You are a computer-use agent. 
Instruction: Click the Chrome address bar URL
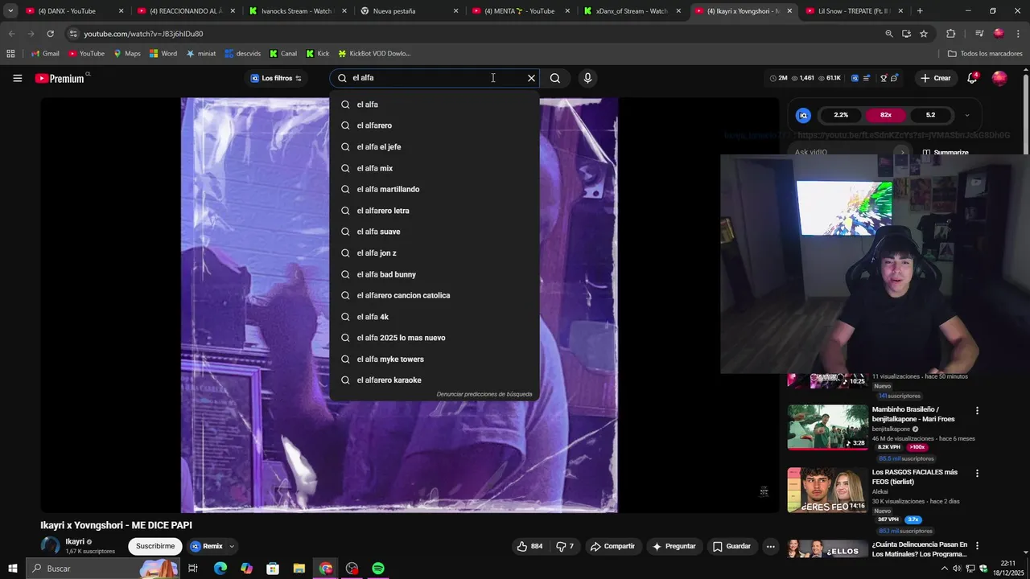point(143,34)
